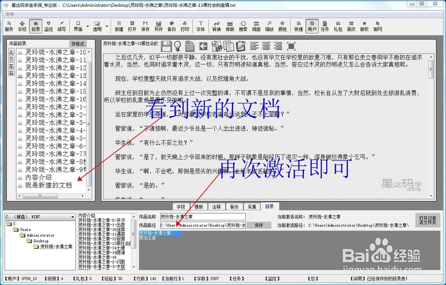Expand the 界面 dropdown arrow
This screenshot has width=446, height=285.
pyautogui.click(x=87, y=26)
